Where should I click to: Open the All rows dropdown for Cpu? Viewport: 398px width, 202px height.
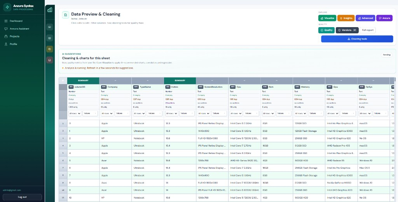click(236, 113)
